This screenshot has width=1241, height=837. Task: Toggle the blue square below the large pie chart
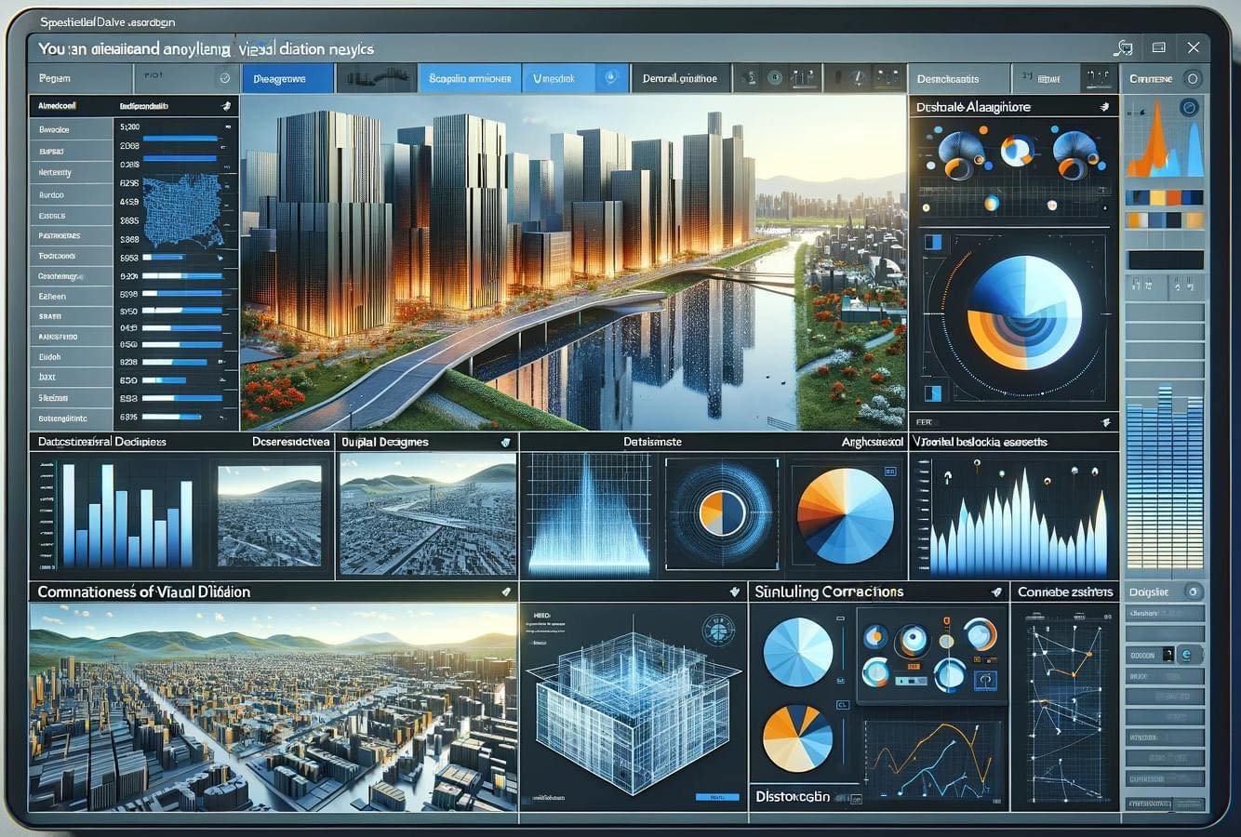[x=932, y=393]
